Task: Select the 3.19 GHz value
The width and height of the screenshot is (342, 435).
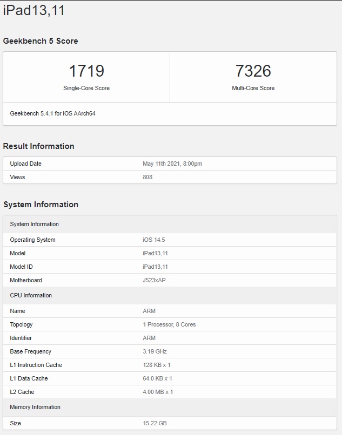Action: click(x=155, y=351)
